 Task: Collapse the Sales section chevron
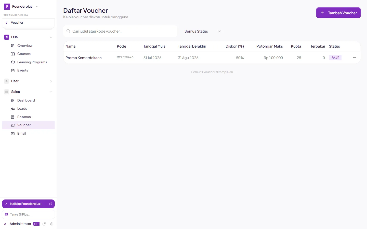click(51, 92)
